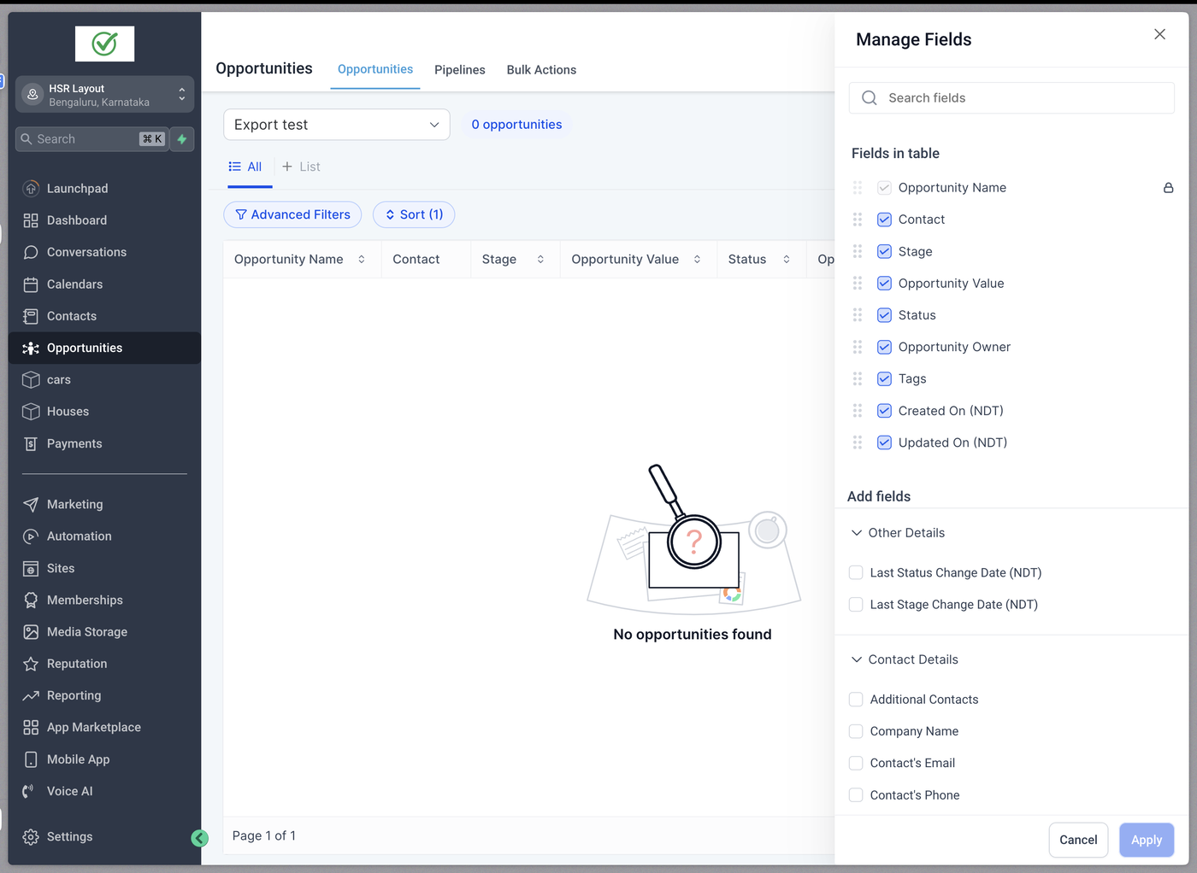This screenshot has width=1197, height=873.
Task: Click the Advanced Filters button
Action: [x=292, y=214]
